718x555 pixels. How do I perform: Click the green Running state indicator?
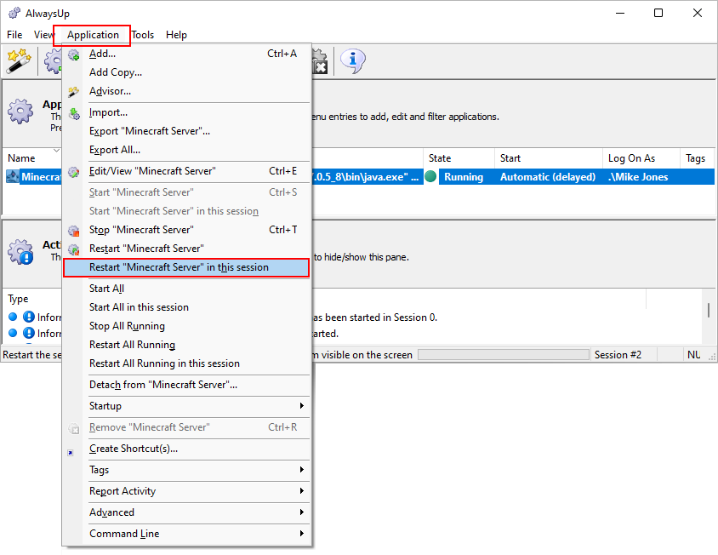point(430,176)
